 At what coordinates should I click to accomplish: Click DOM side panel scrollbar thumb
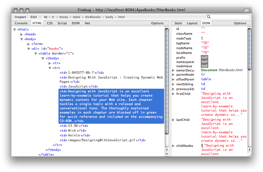(x=250, y=49)
